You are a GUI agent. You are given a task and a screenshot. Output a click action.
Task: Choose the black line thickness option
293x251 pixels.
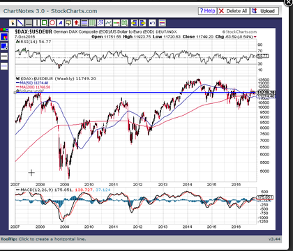click(4, 56)
